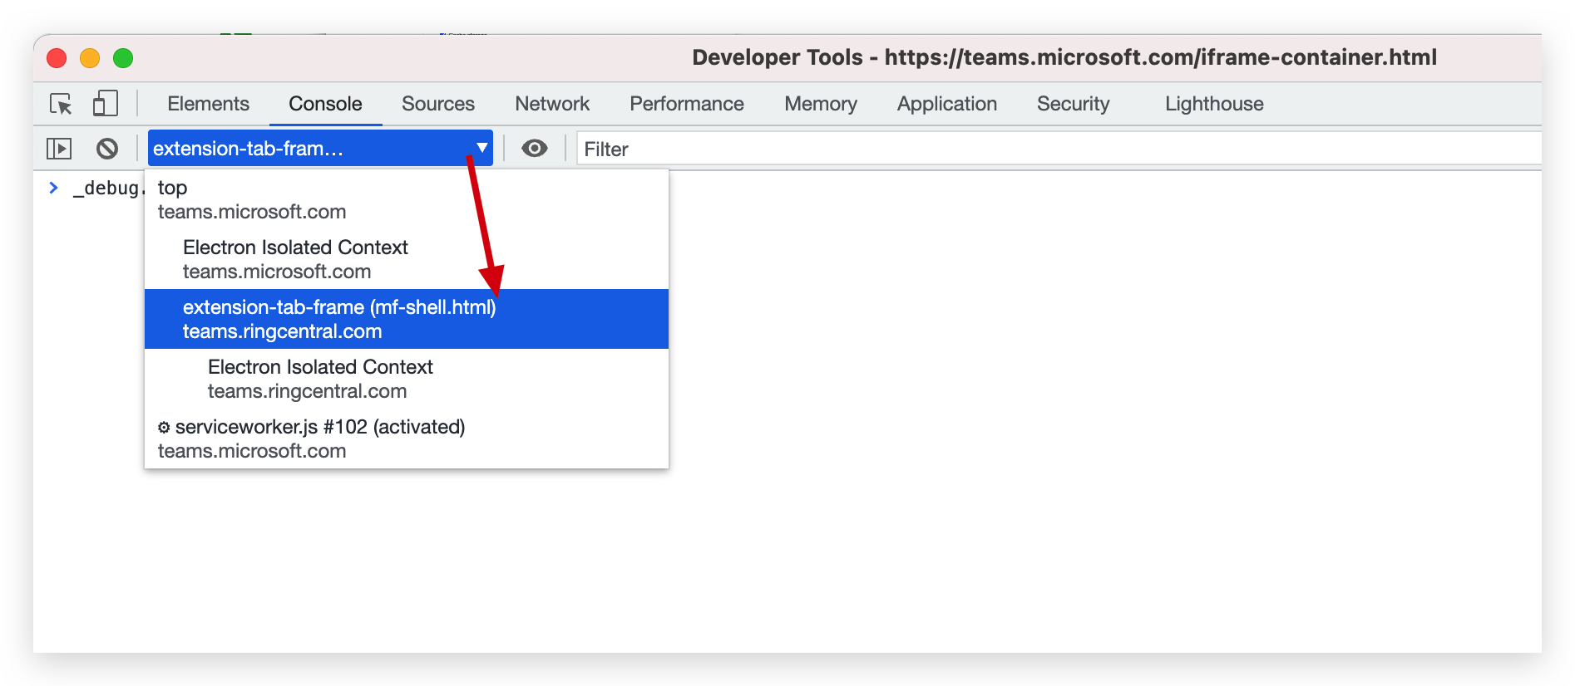1575x686 pixels.
Task: Show the console sidebar panel icon
Action: 59,149
